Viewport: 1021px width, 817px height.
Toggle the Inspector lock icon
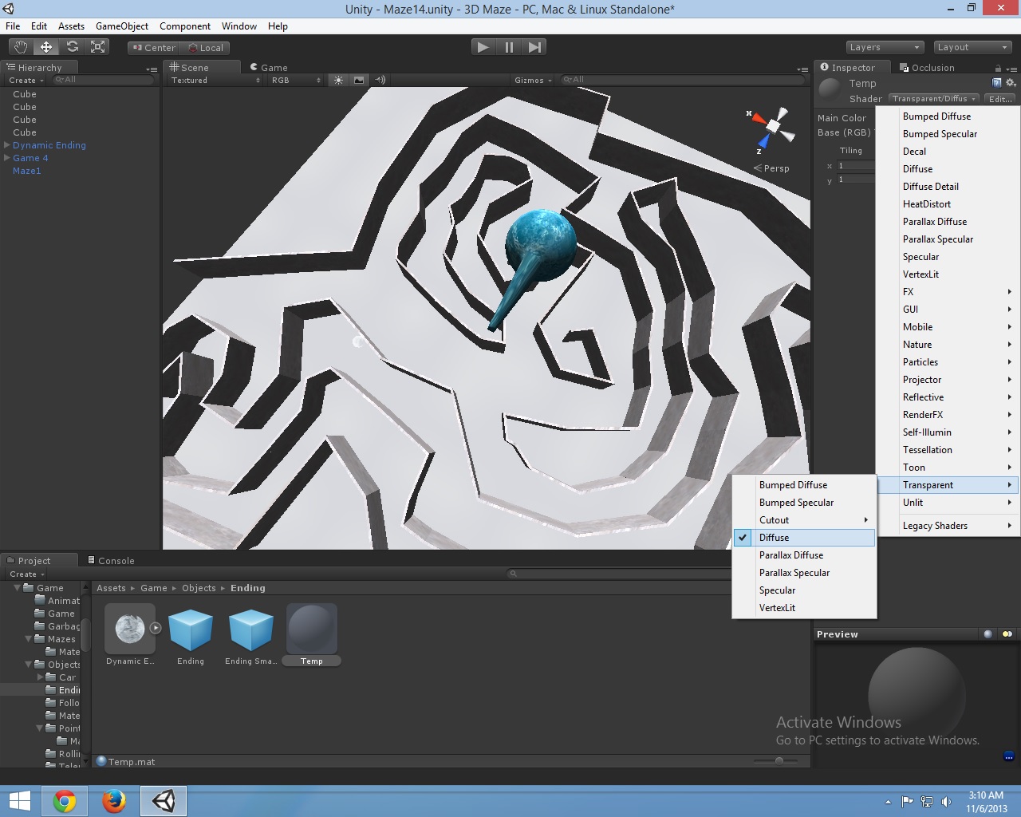(x=998, y=68)
